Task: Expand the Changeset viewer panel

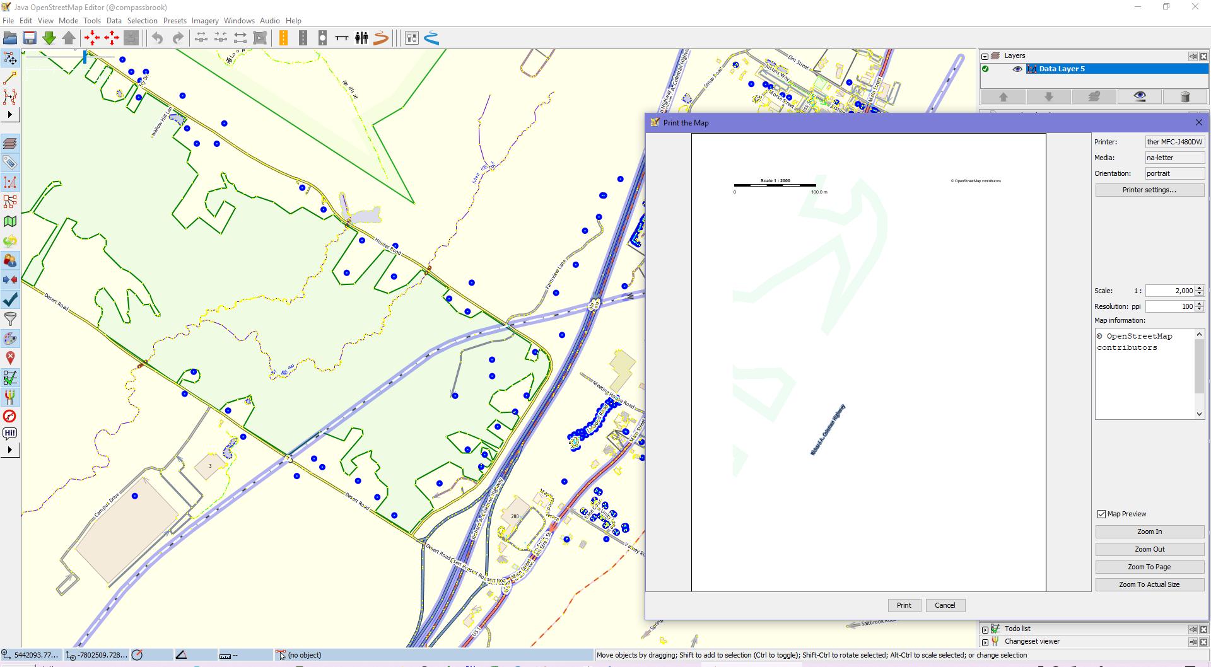Action: coord(985,642)
